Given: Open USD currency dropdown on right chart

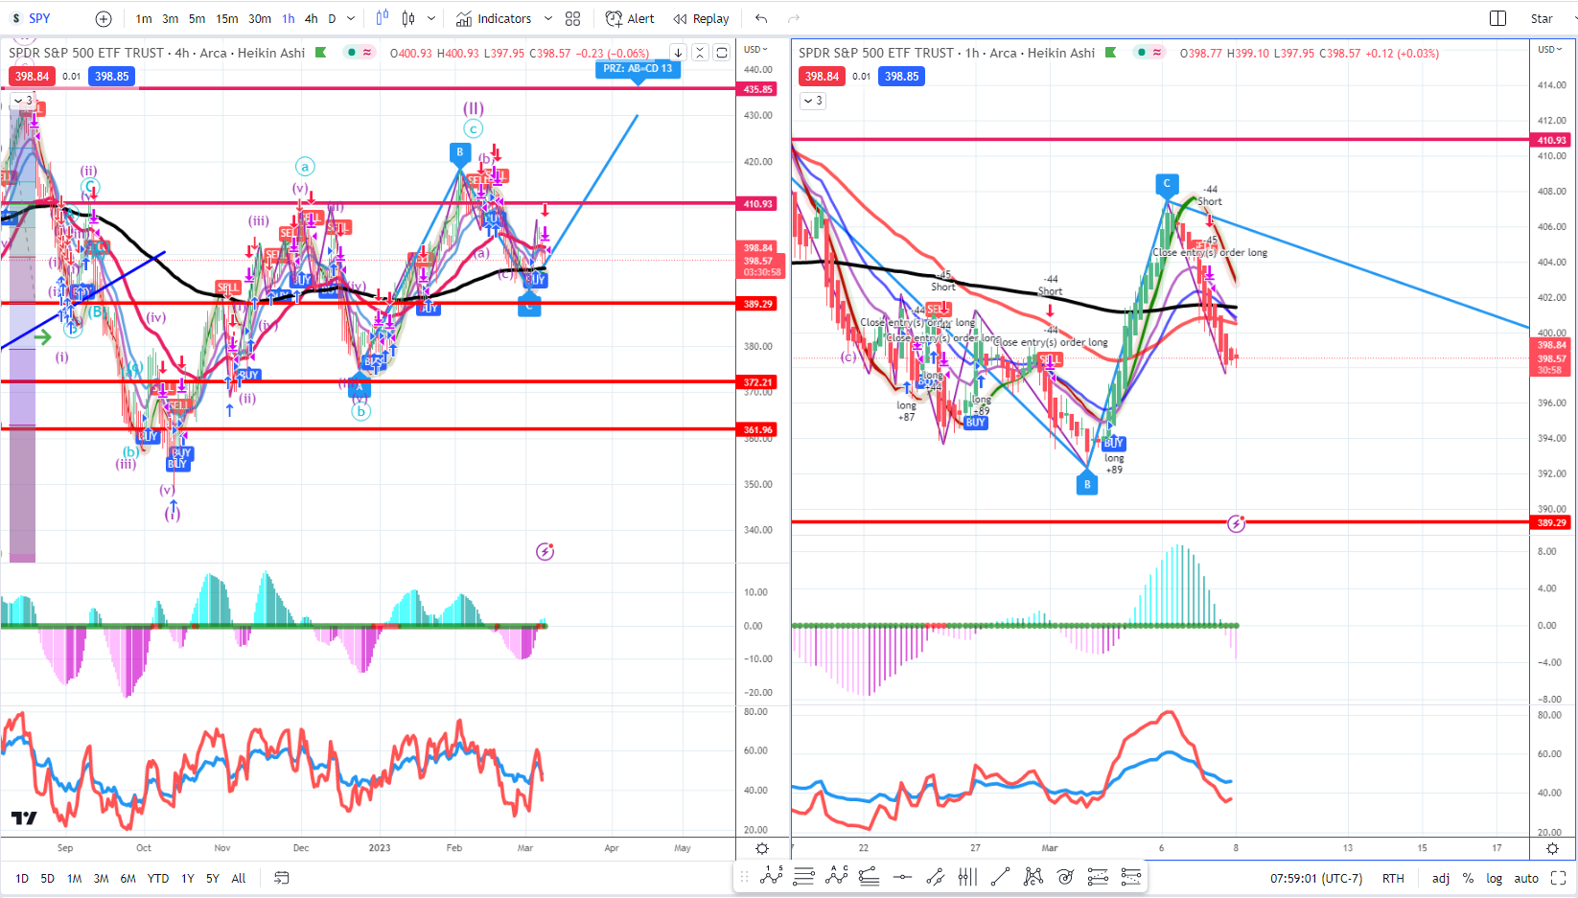Looking at the screenshot, I should [x=1550, y=49].
